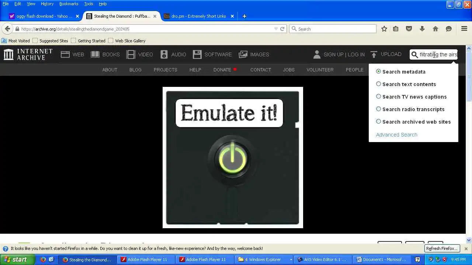472x265 pixels.
Task: Open the Audio speaker icon
Action: (164, 54)
